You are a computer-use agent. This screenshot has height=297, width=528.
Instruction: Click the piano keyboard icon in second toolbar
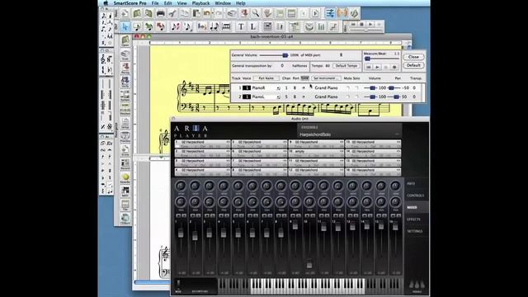pyautogui.click(x=226, y=26)
